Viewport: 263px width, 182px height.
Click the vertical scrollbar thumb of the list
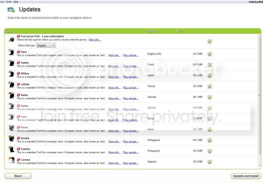pyautogui.click(x=259, y=96)
